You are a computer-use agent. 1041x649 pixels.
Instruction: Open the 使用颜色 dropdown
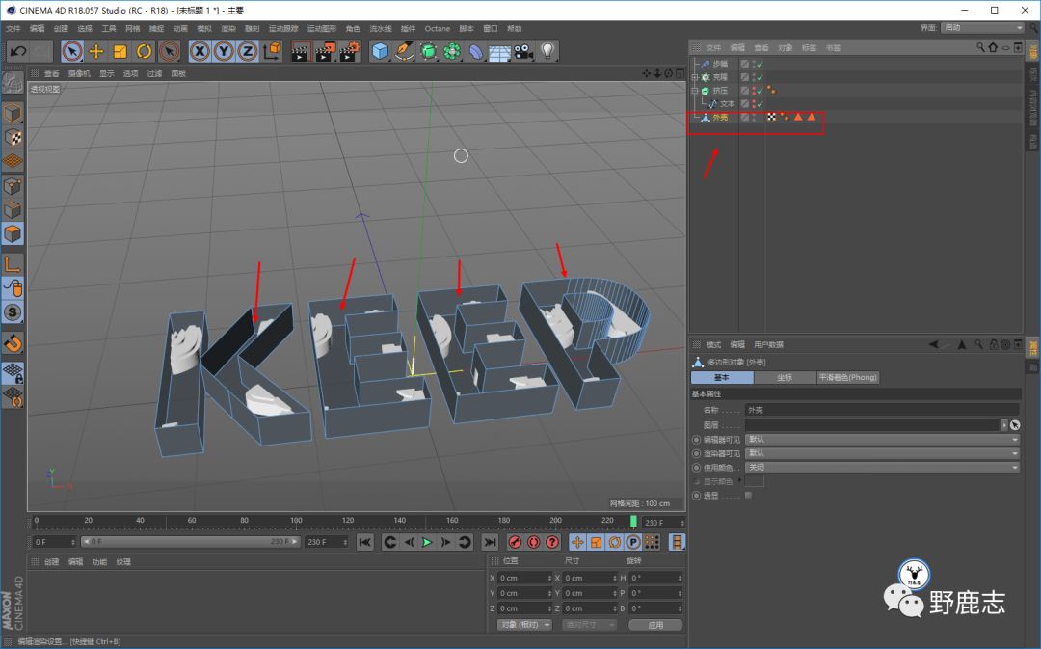pos(882,467)
